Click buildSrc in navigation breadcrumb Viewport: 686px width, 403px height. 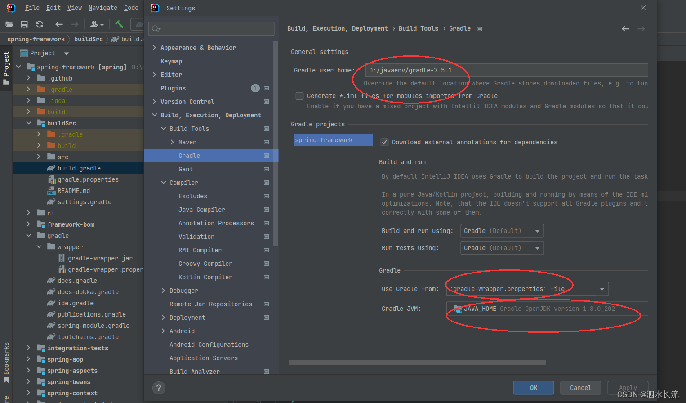point(89,39)
